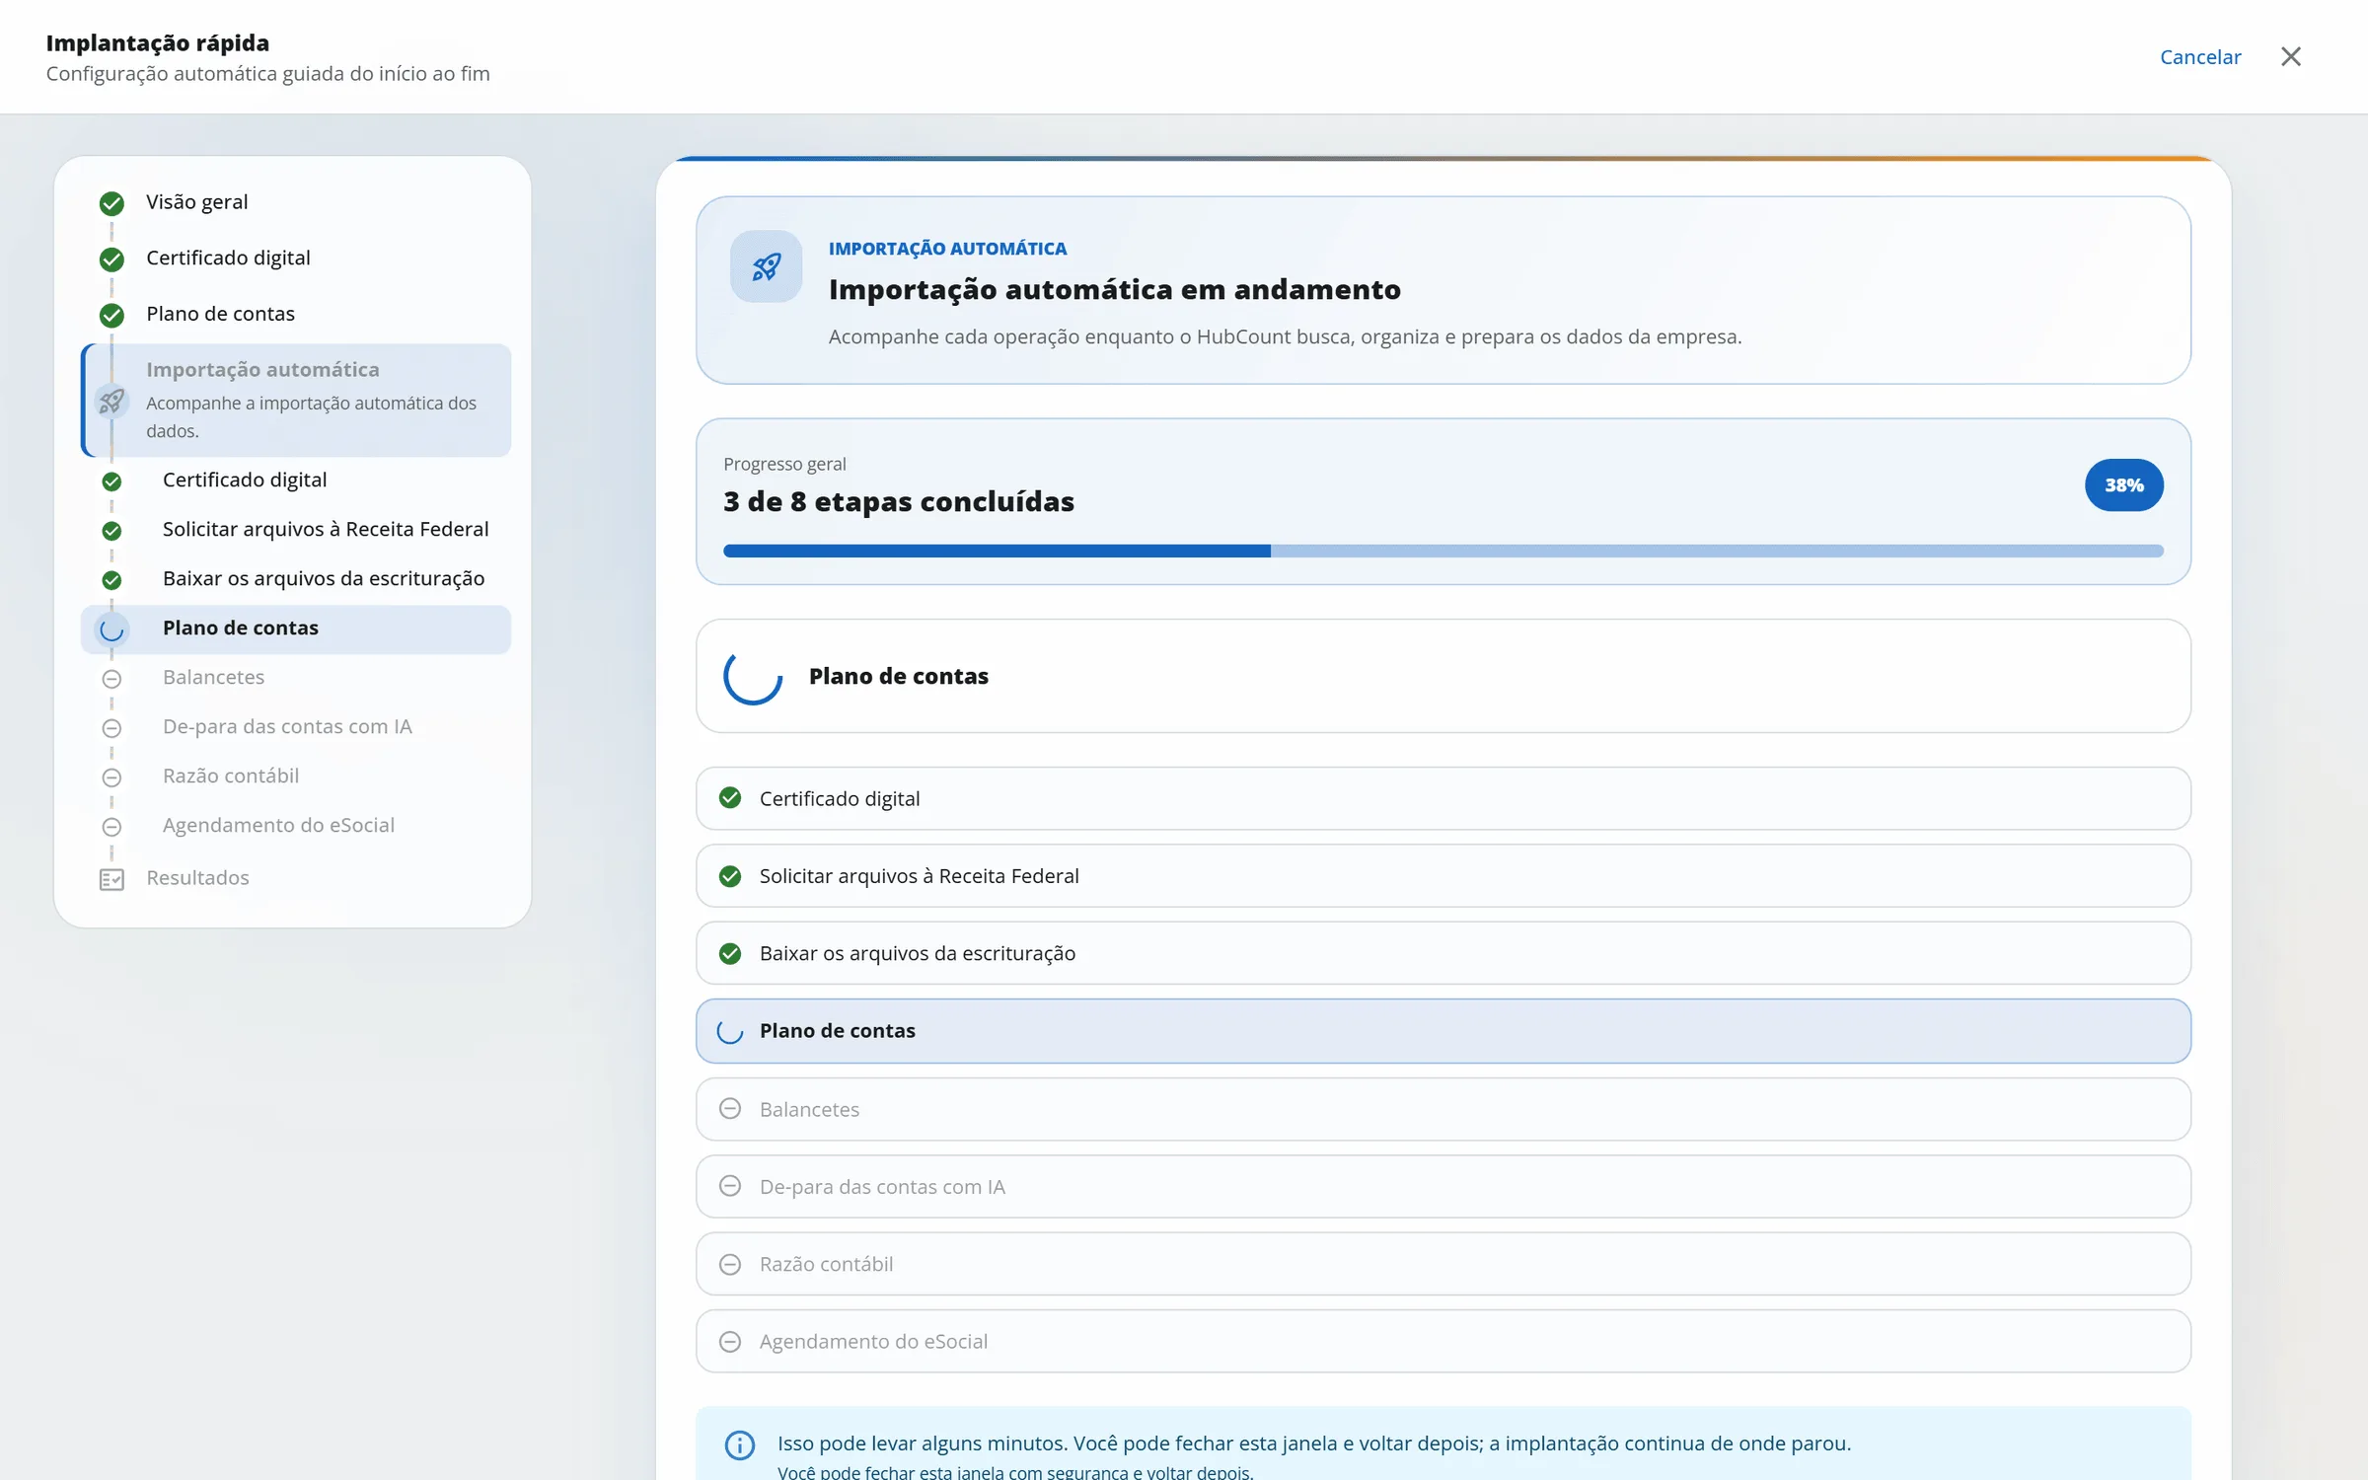Click check icon beside sidebar Baixar os arquivos
This screenshot has width=2368, height=1480.
[111, 580]
